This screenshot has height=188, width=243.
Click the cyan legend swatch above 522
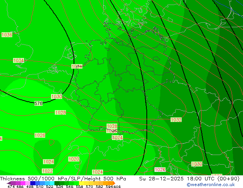point(52,183)
